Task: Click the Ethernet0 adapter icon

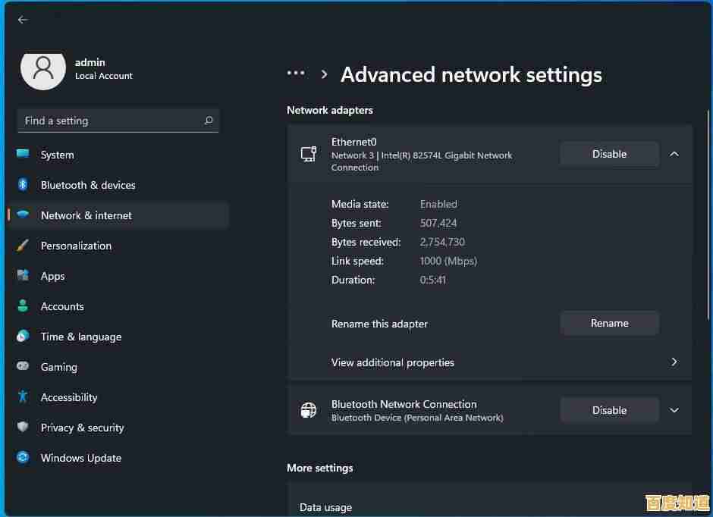Action: click(x=308, y=153)
